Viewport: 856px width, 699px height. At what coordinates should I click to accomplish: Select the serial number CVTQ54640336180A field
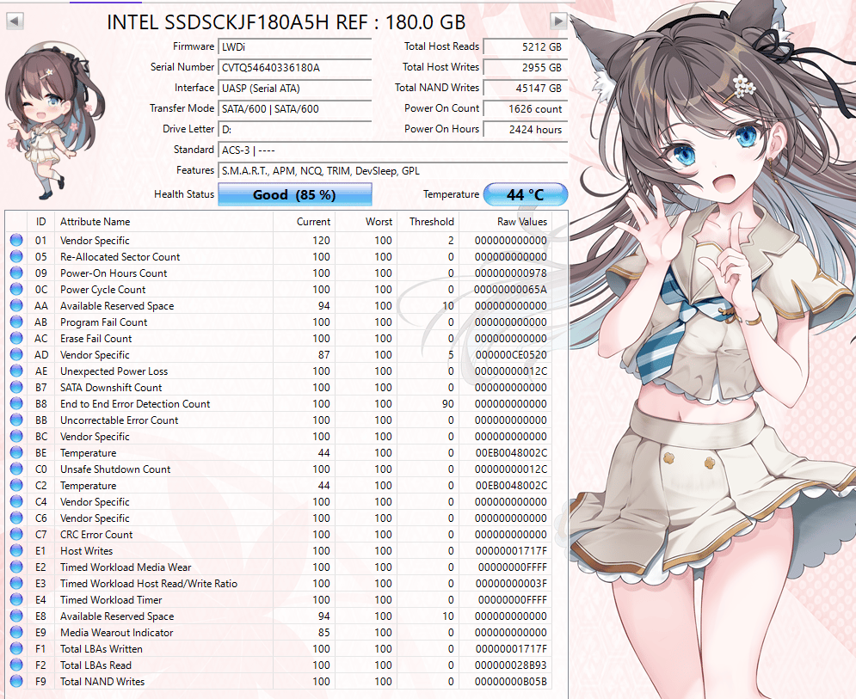coord(295,68)
